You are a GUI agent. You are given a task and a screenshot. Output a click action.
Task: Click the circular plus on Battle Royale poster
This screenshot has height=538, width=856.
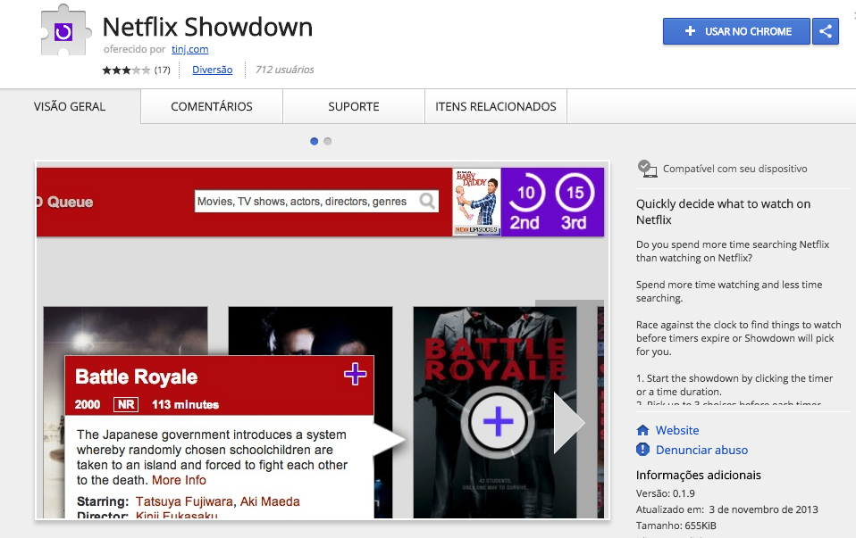point(498,421)
